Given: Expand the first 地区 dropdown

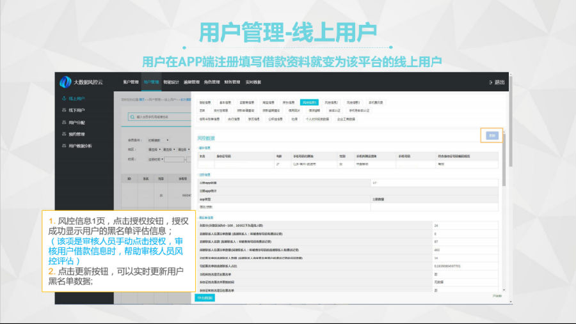Looking at the screenshot, I should tap(154, 149).
